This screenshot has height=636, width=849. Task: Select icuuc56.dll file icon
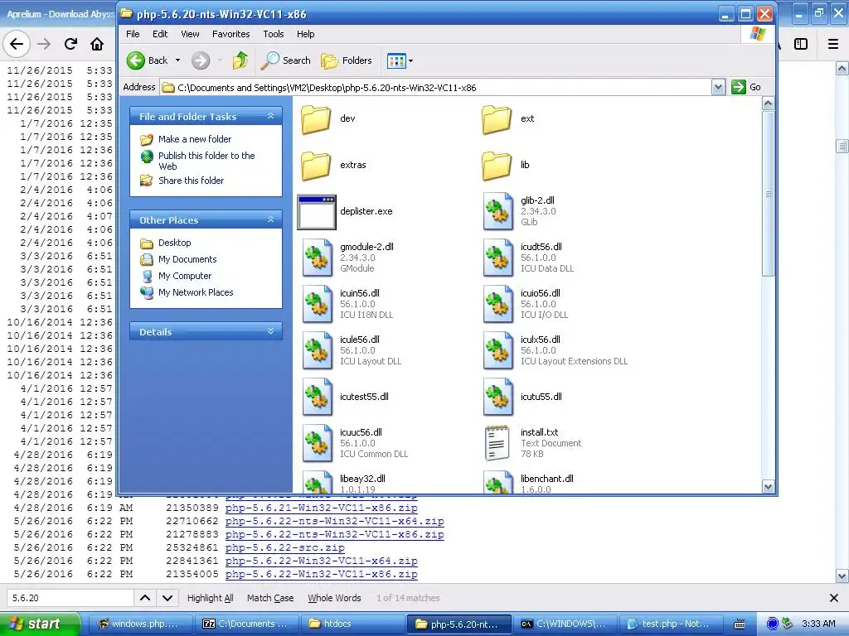pos(318,444)
